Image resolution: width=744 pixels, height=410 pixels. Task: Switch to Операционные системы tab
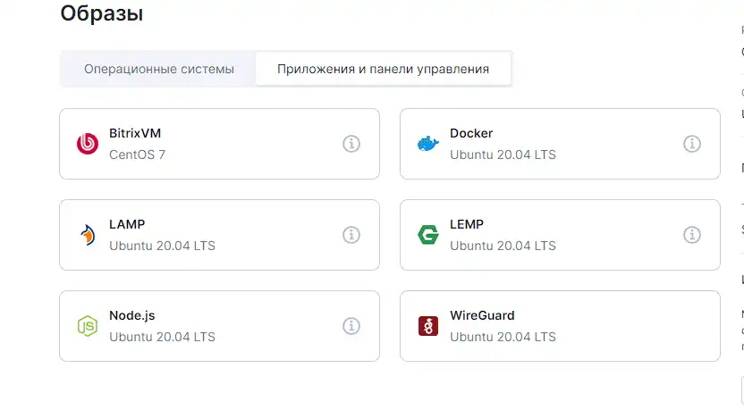tap(159, 69)
